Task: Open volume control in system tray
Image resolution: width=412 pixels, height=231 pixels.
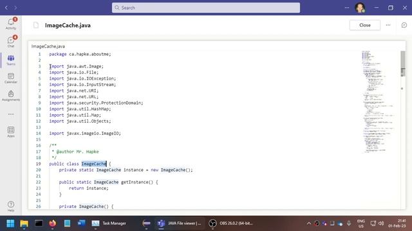Action: pyautogui.click(x=381, y=223)
